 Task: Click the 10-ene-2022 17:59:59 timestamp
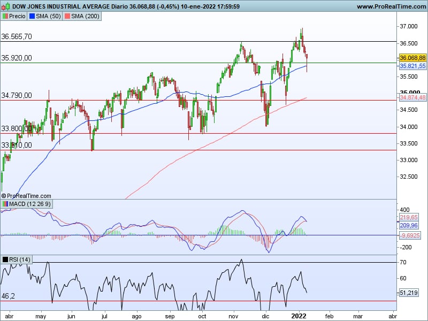[x=210, y=6]
